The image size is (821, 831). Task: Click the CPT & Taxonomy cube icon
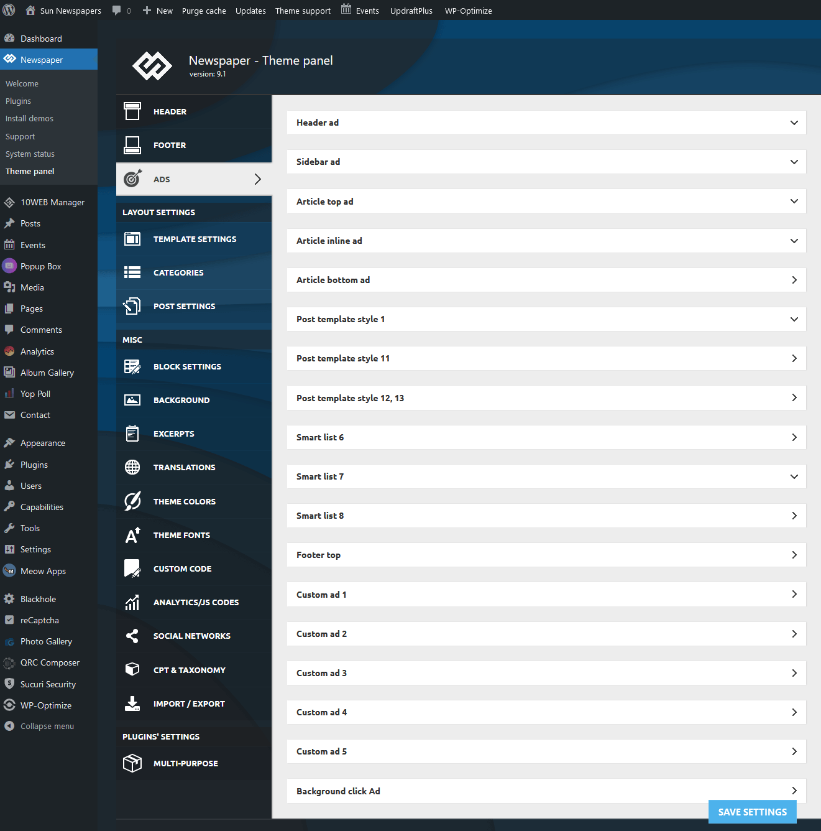tap(132, 669)
